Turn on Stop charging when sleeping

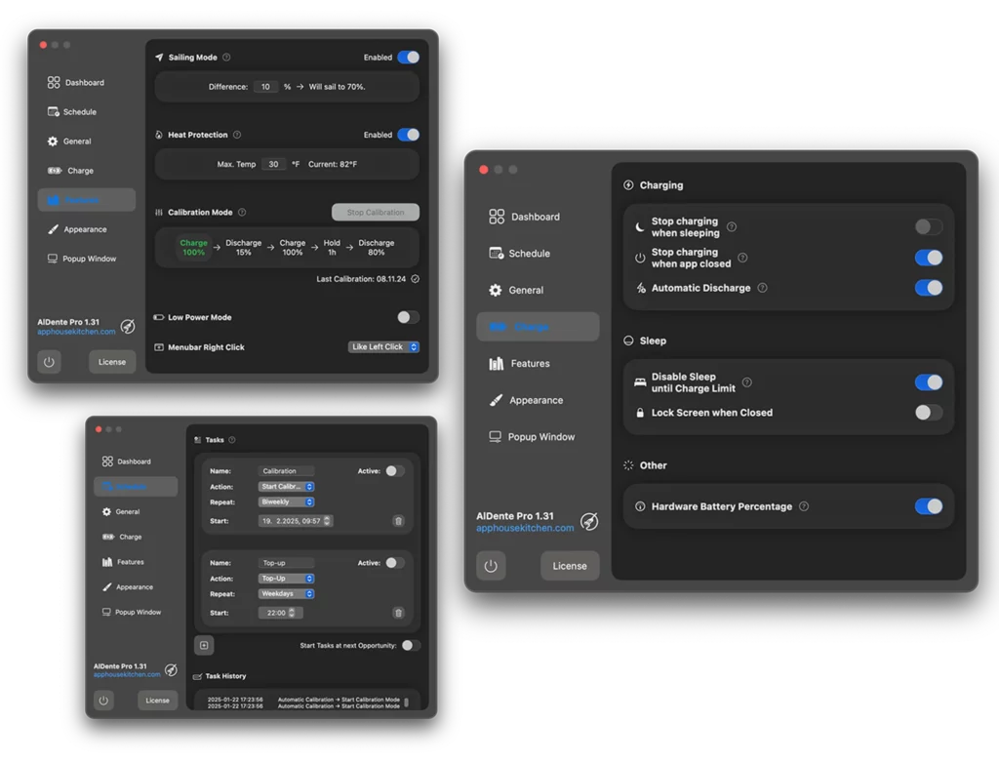pyautogui.click(x=928, y=227)
